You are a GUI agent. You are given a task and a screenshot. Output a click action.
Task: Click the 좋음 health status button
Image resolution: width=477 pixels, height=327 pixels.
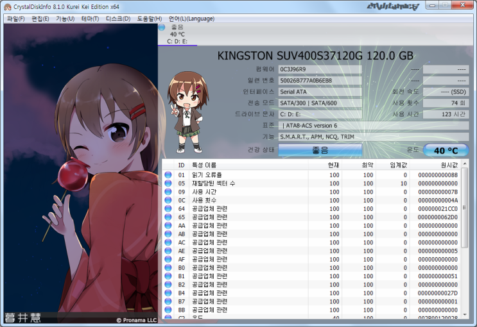[x=320, y=150]
